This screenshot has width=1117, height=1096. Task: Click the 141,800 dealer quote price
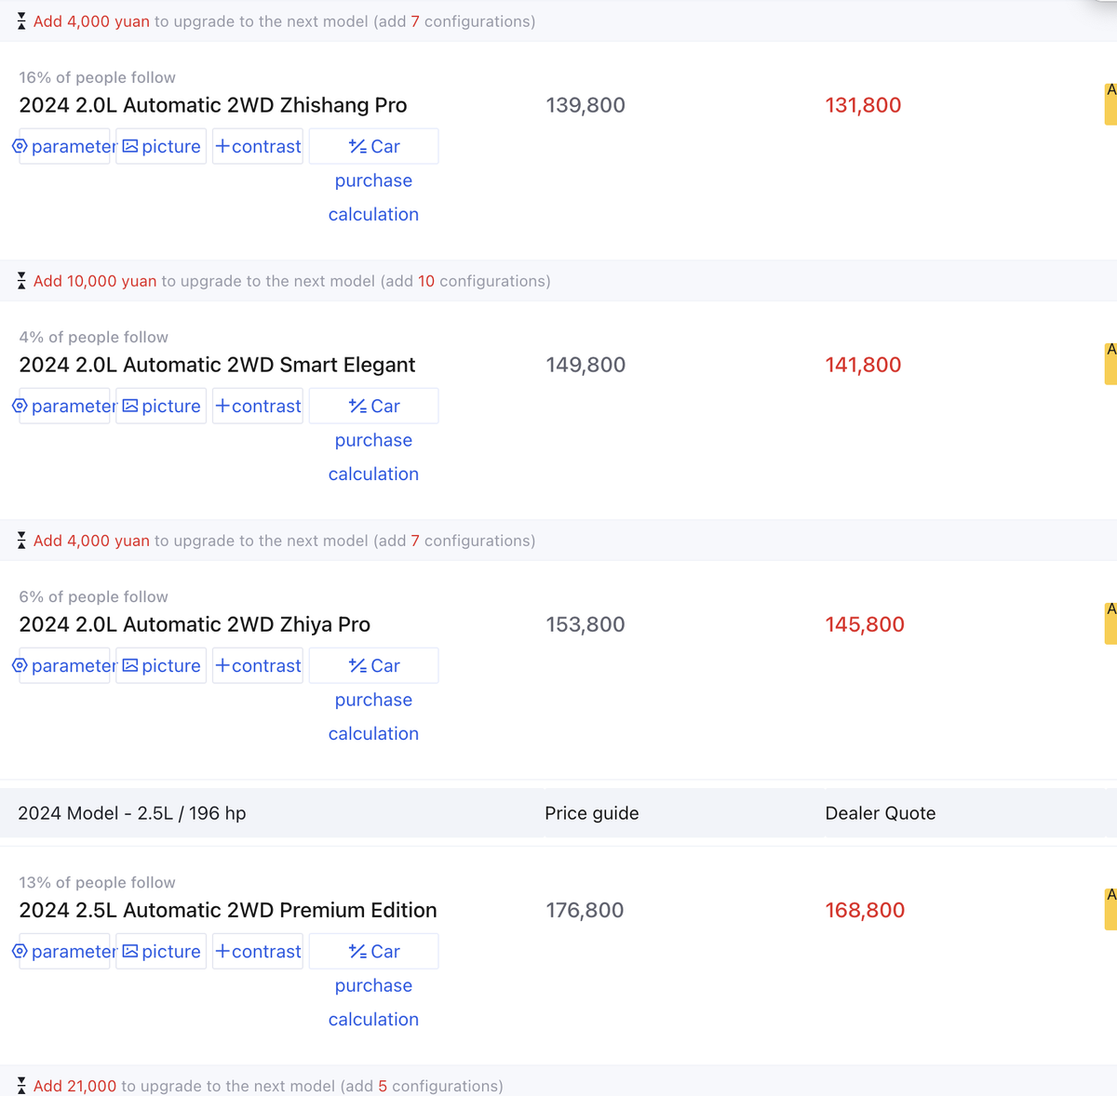863,365
